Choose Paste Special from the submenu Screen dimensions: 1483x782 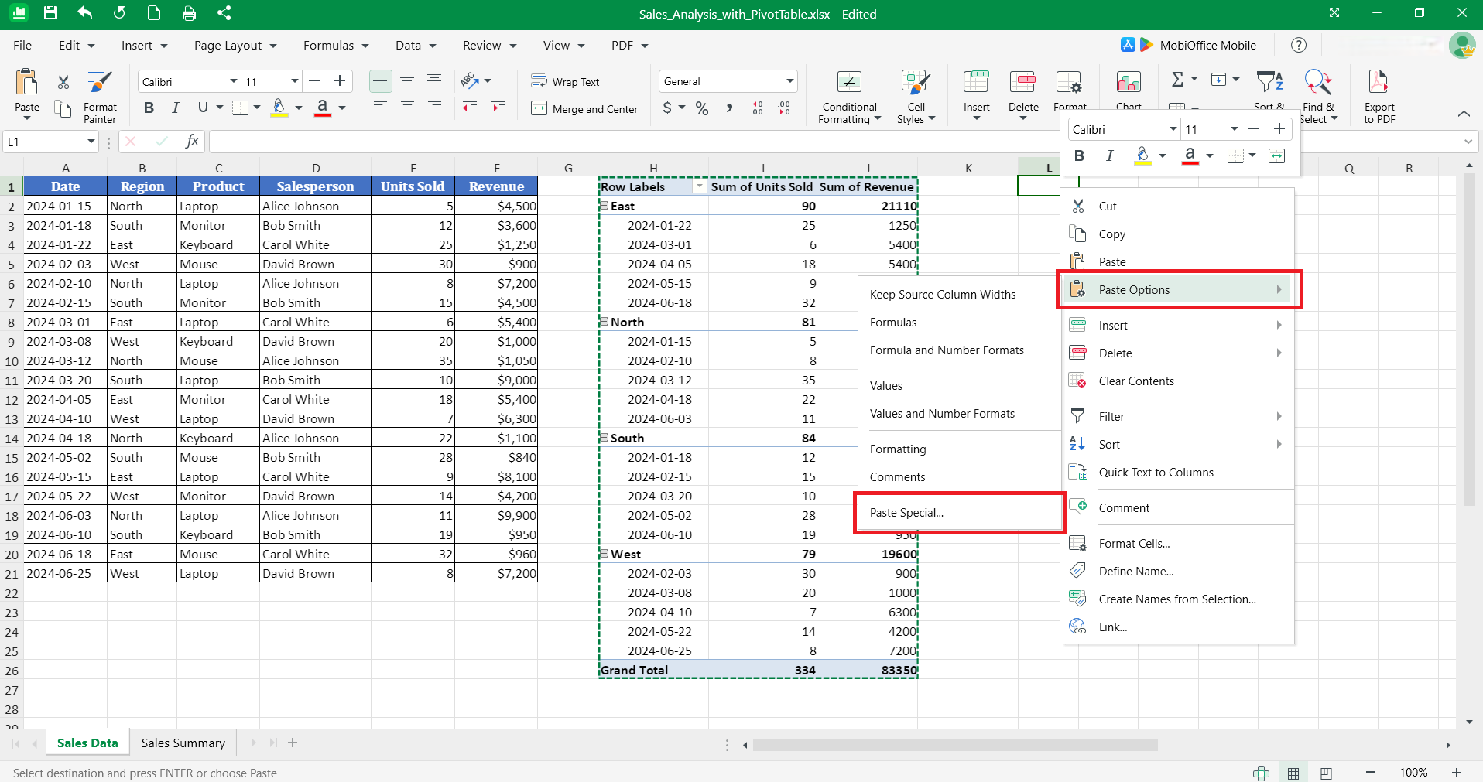906,512
